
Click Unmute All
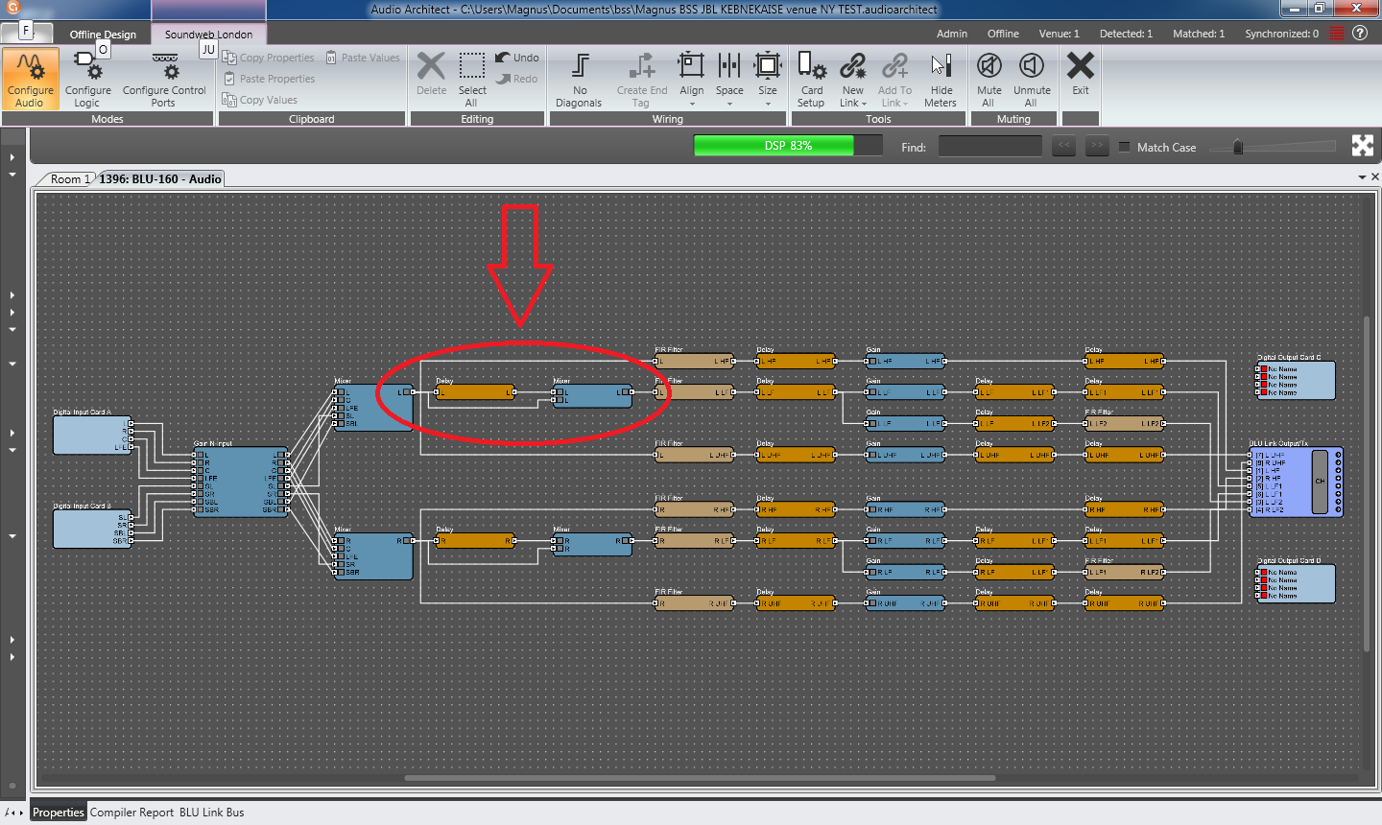coord(1032,79)
